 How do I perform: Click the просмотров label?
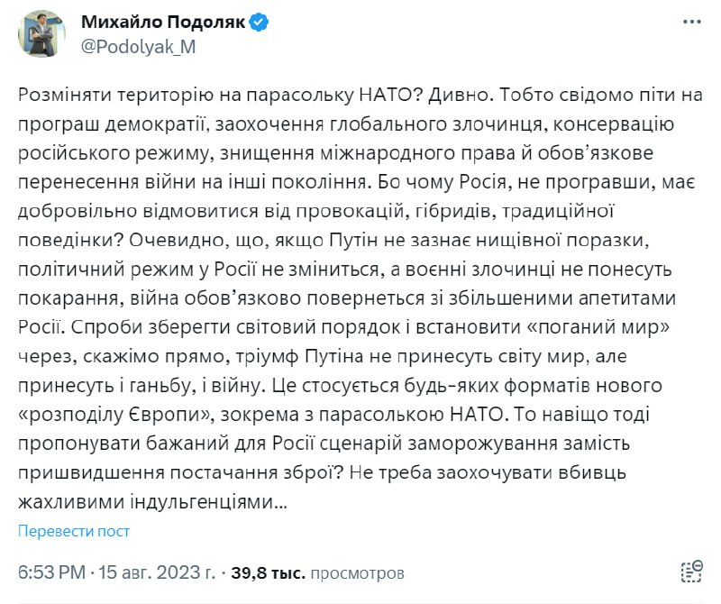coord(357,572)
